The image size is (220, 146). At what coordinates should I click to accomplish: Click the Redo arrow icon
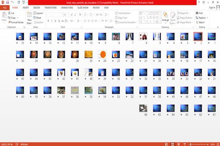click(x=19, y=3)
